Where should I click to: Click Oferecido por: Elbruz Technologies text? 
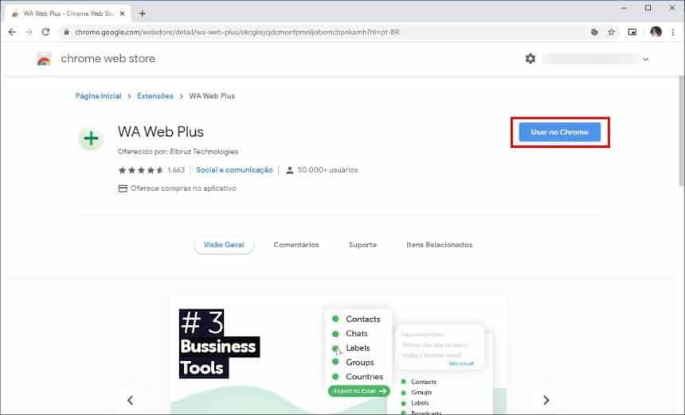[x=178, y=152]
